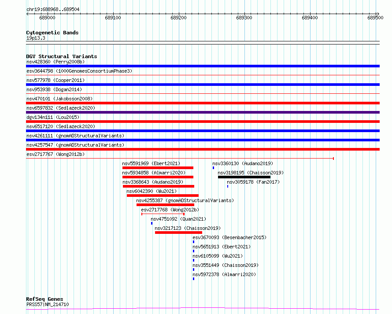Click the 689400 ruler tick label
Image resolution: width=392 pixels, height=314 pixels.
[310, 18]
